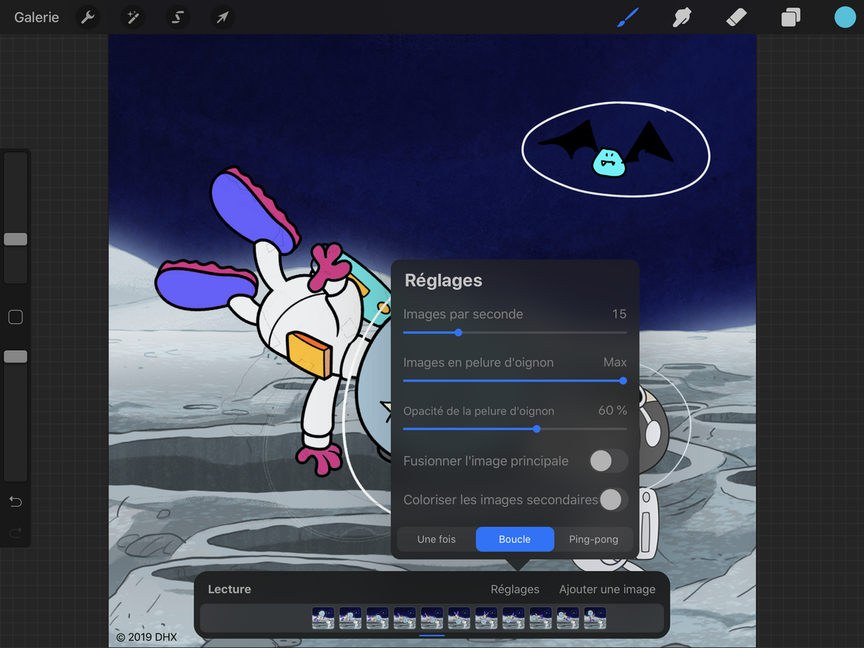This screenshot has width=864, height=648.
Task: Click the Images en pelure d'oignon label
Action: pos(478,362)
